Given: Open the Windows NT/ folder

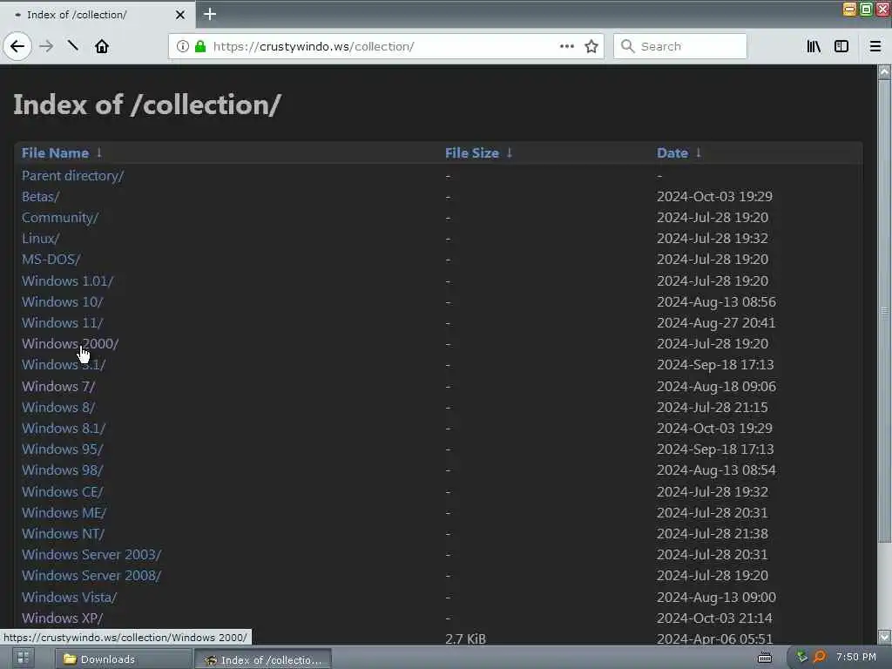Looking at the screenshot, I should [63, 534].
